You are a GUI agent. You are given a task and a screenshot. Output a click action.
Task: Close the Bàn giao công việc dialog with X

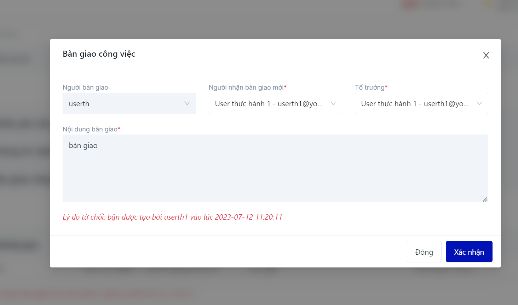[x=486, y=55]
